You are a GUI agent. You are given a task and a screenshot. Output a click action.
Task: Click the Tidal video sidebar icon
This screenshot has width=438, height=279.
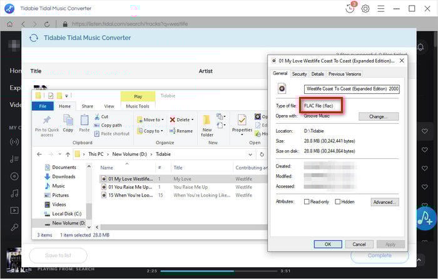(x=14, y=210)
